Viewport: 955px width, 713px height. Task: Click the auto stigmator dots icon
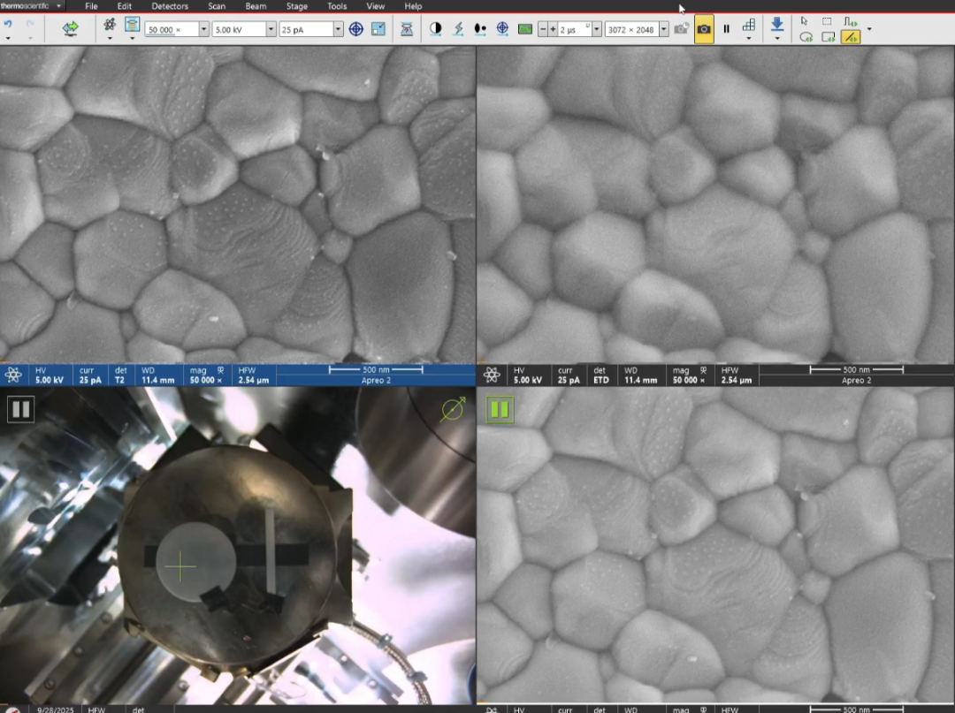(x=480, y=28)
